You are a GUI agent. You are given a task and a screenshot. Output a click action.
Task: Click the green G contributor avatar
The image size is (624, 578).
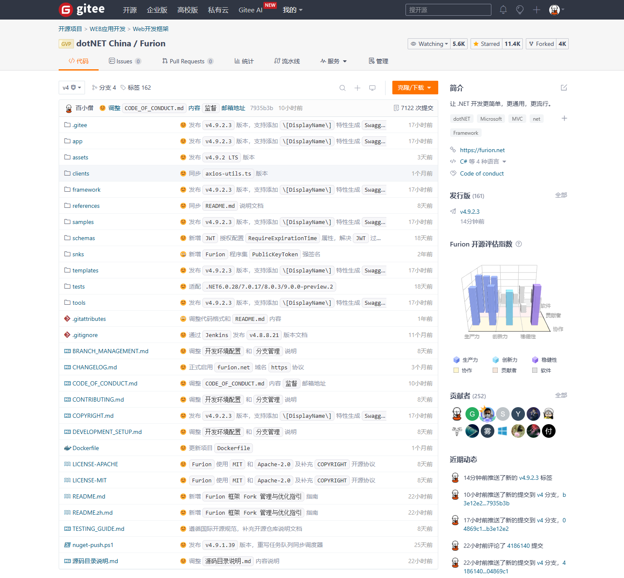click(x=472, y=414)
